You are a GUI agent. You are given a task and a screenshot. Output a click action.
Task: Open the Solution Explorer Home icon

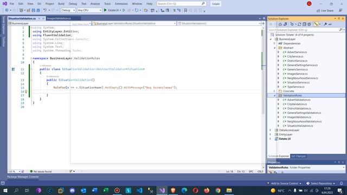pyautogui.click(x=280, y=24)
